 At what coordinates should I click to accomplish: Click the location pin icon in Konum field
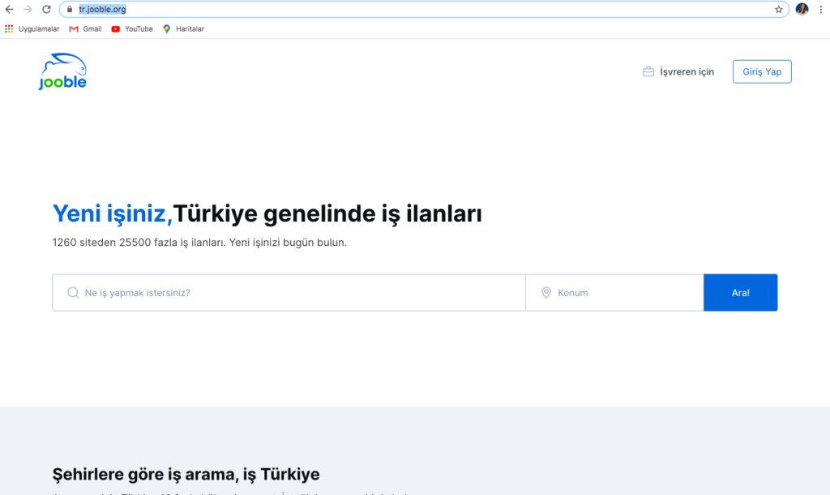[x=546, y=293]
